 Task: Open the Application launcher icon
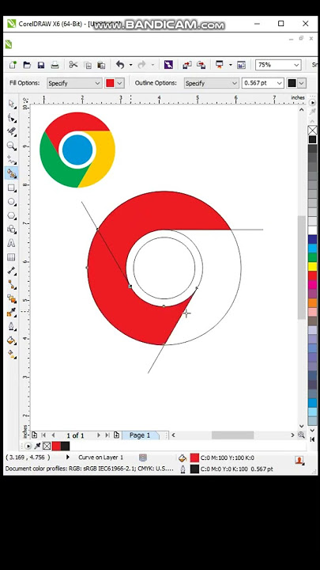pos(220,65)
